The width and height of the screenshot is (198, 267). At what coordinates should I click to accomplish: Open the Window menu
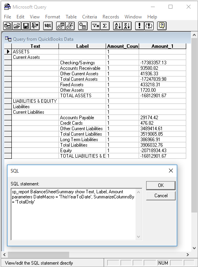click(133, 17)
